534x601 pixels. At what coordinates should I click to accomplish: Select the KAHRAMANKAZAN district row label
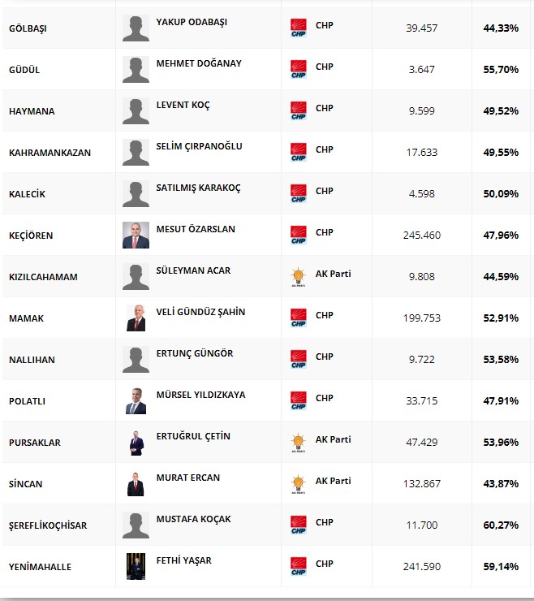pyautogui.click(x=50, y=153)
